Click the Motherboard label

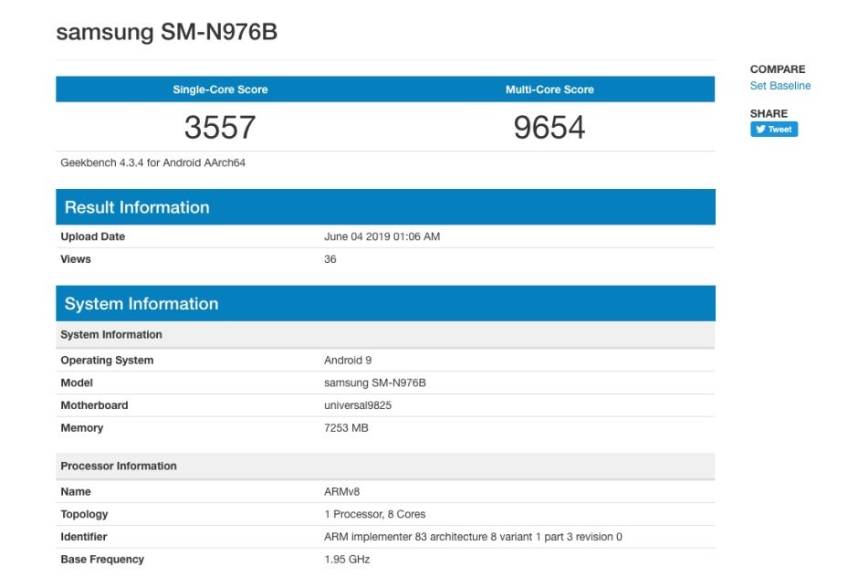[x=94, y=405]
